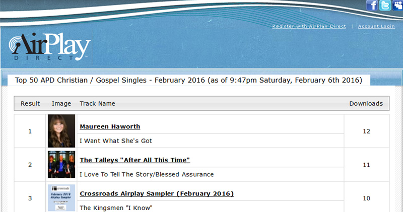Image resolution: width=403 pixels, height=212 pixels.
Task: Select track The Kingsmen "I Know"
Action: pos(116,208)
